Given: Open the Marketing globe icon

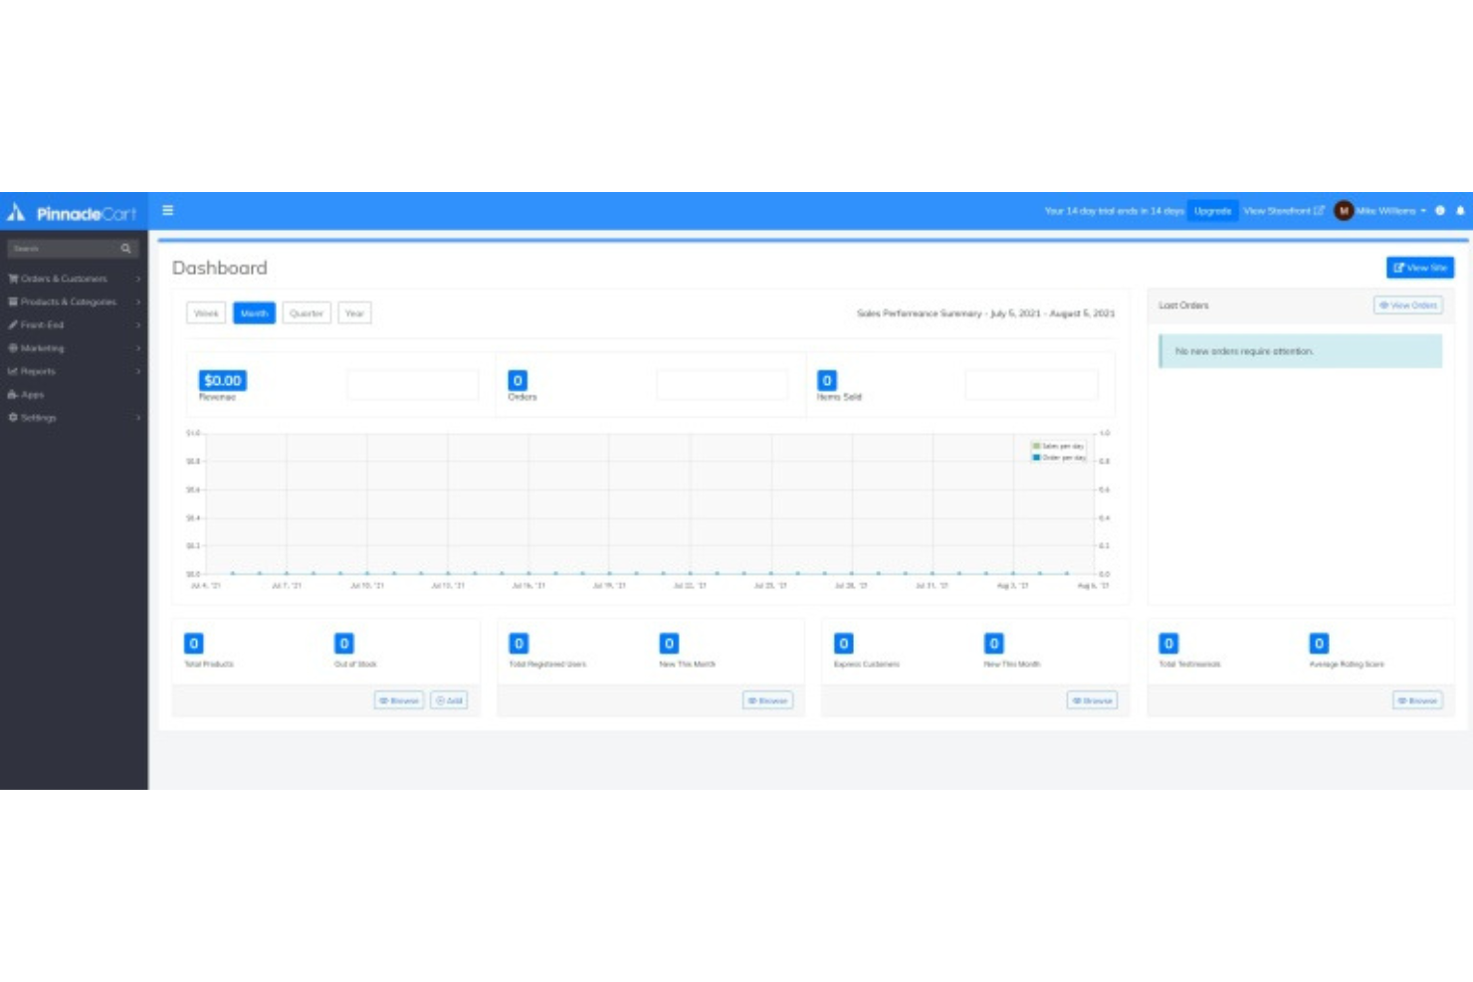Looking at the screenshot, I should [x=14, y=347].
